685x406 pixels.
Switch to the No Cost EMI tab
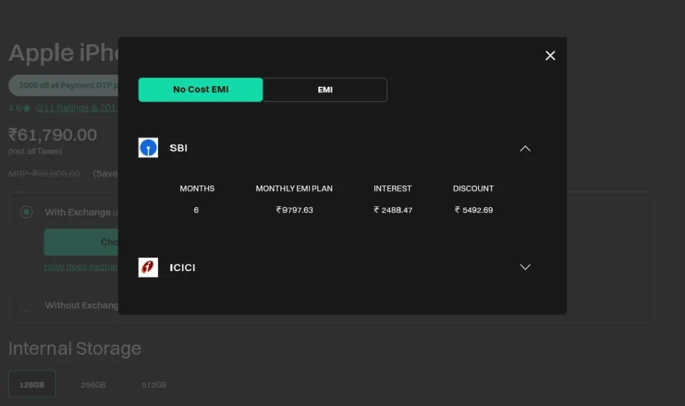(x=201, y=89)
